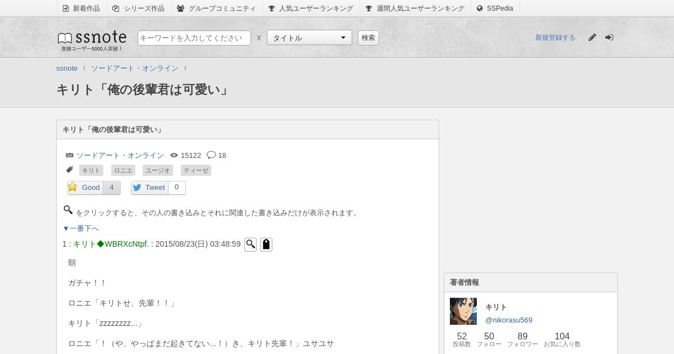674x354 pixels.
Task: Click the comment bubble icon
Action: point(211,155)
